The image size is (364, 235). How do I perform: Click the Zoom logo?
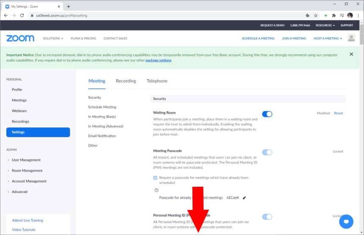point(20,38)
